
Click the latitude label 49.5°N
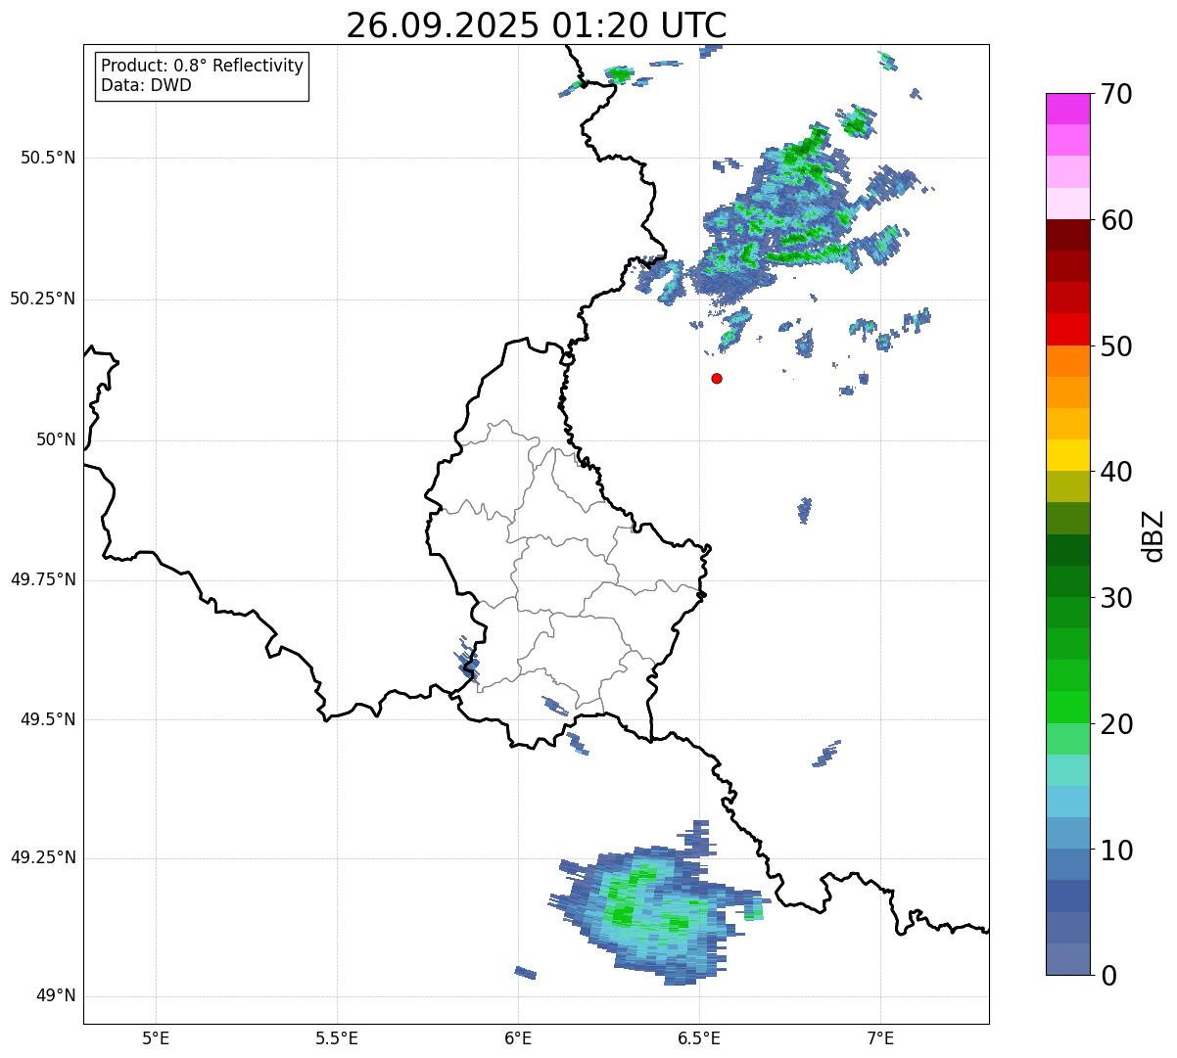(48, 719)
